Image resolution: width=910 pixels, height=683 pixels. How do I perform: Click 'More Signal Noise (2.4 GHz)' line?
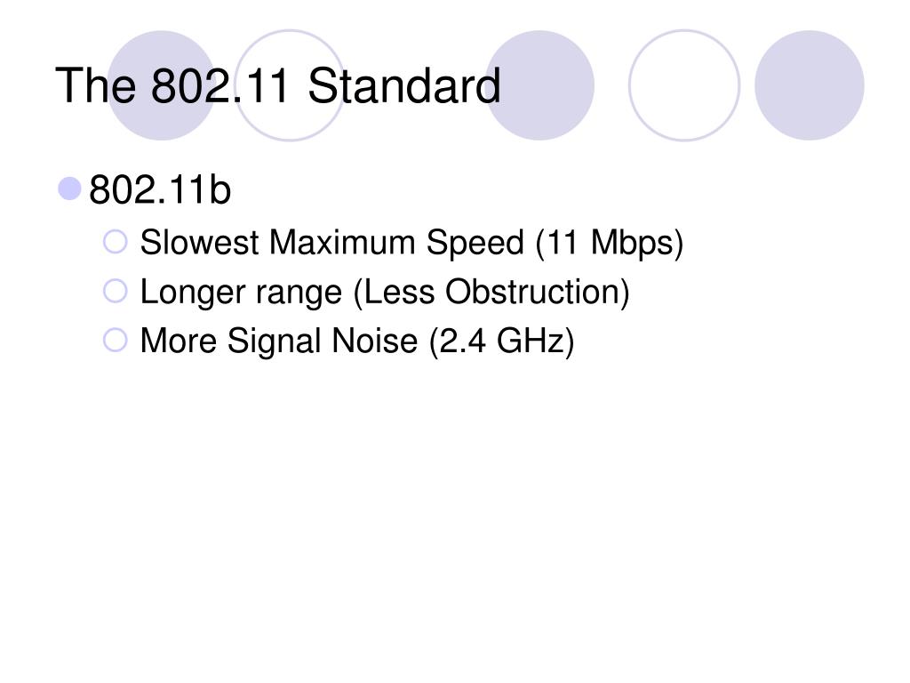(357, 341)
